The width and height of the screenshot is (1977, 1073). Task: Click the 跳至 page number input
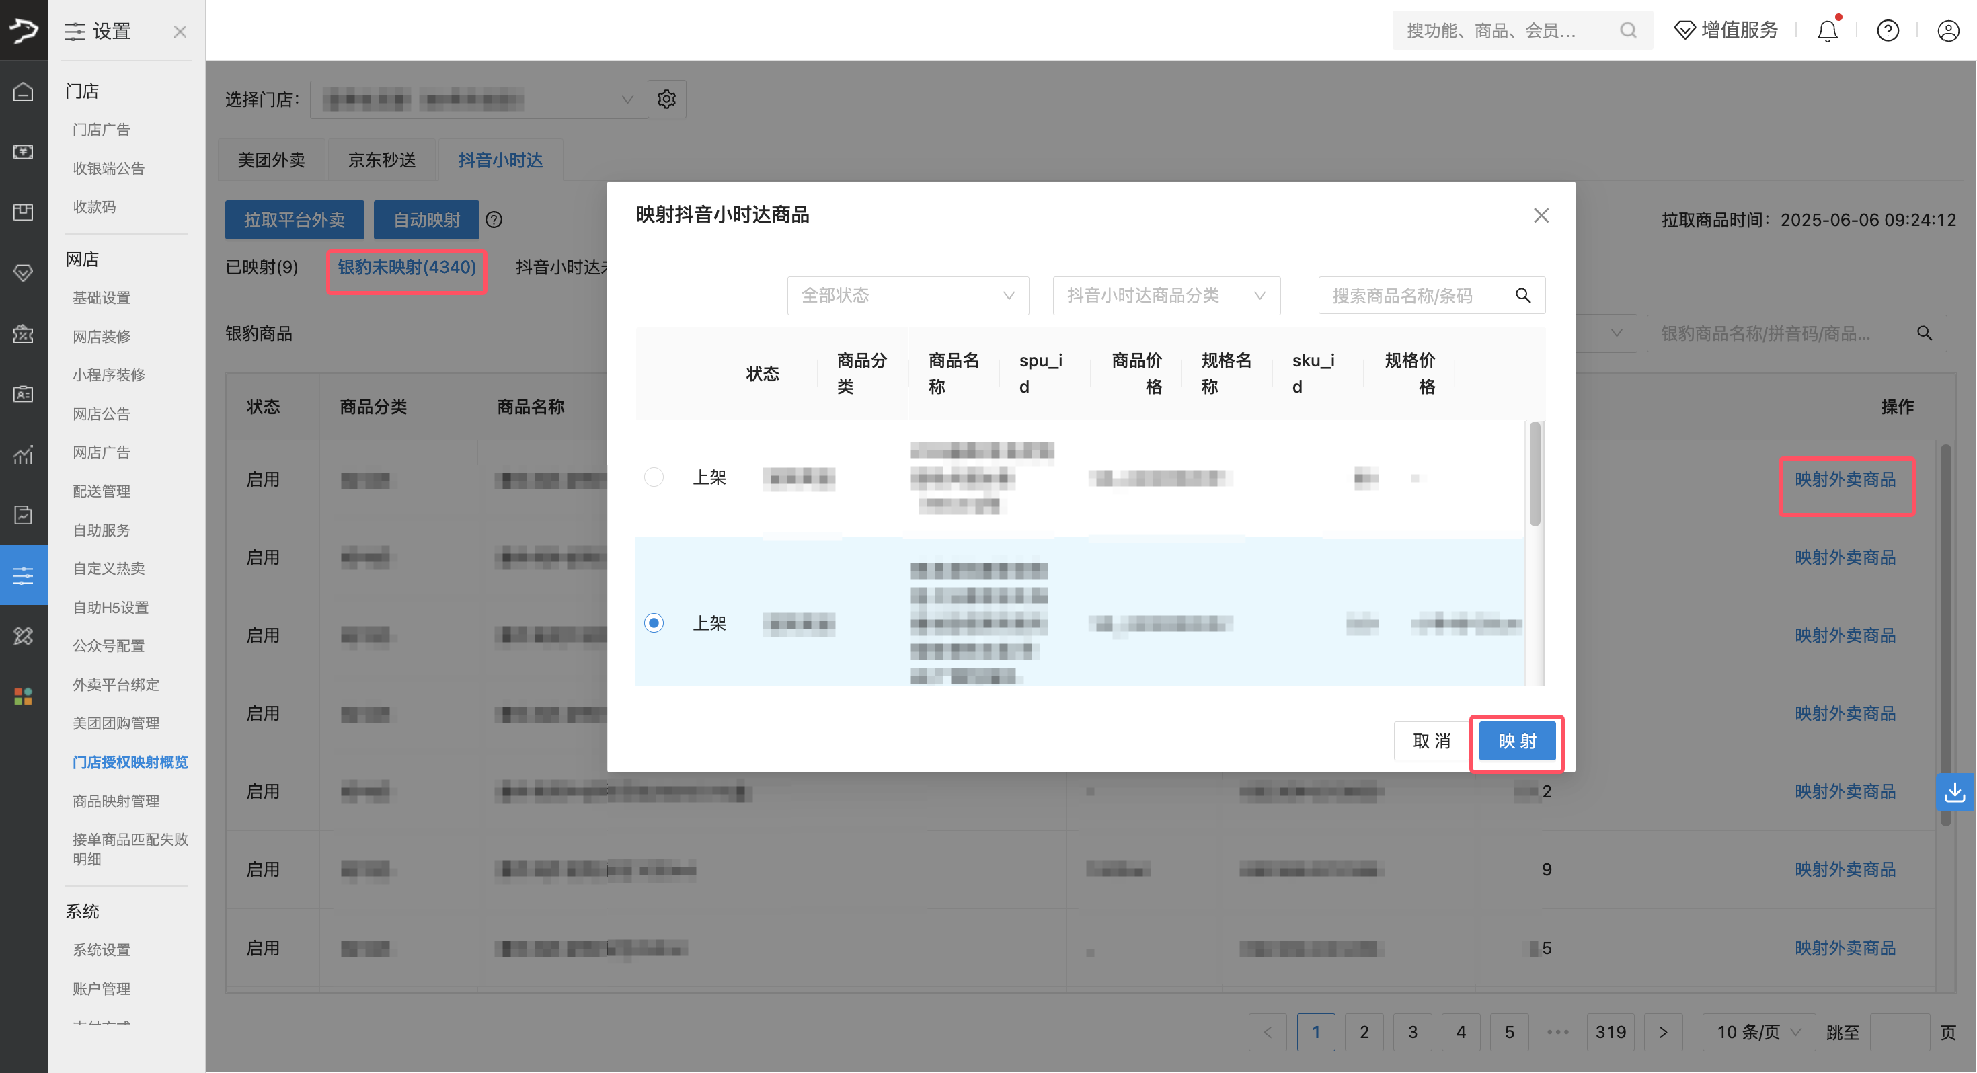[x=1900, y=1032]
